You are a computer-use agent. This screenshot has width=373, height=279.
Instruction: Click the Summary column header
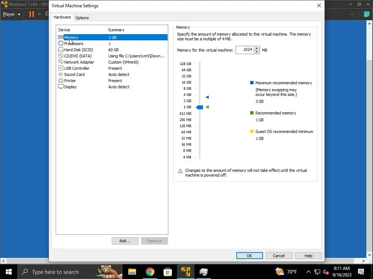(137, 30)
